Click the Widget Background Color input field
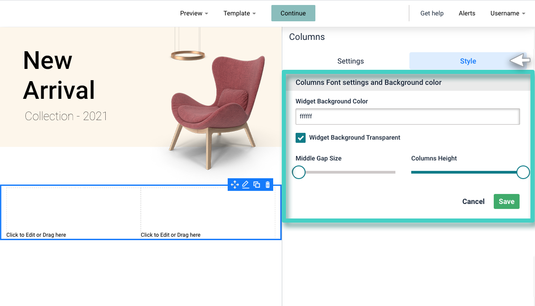 [407, 117]
